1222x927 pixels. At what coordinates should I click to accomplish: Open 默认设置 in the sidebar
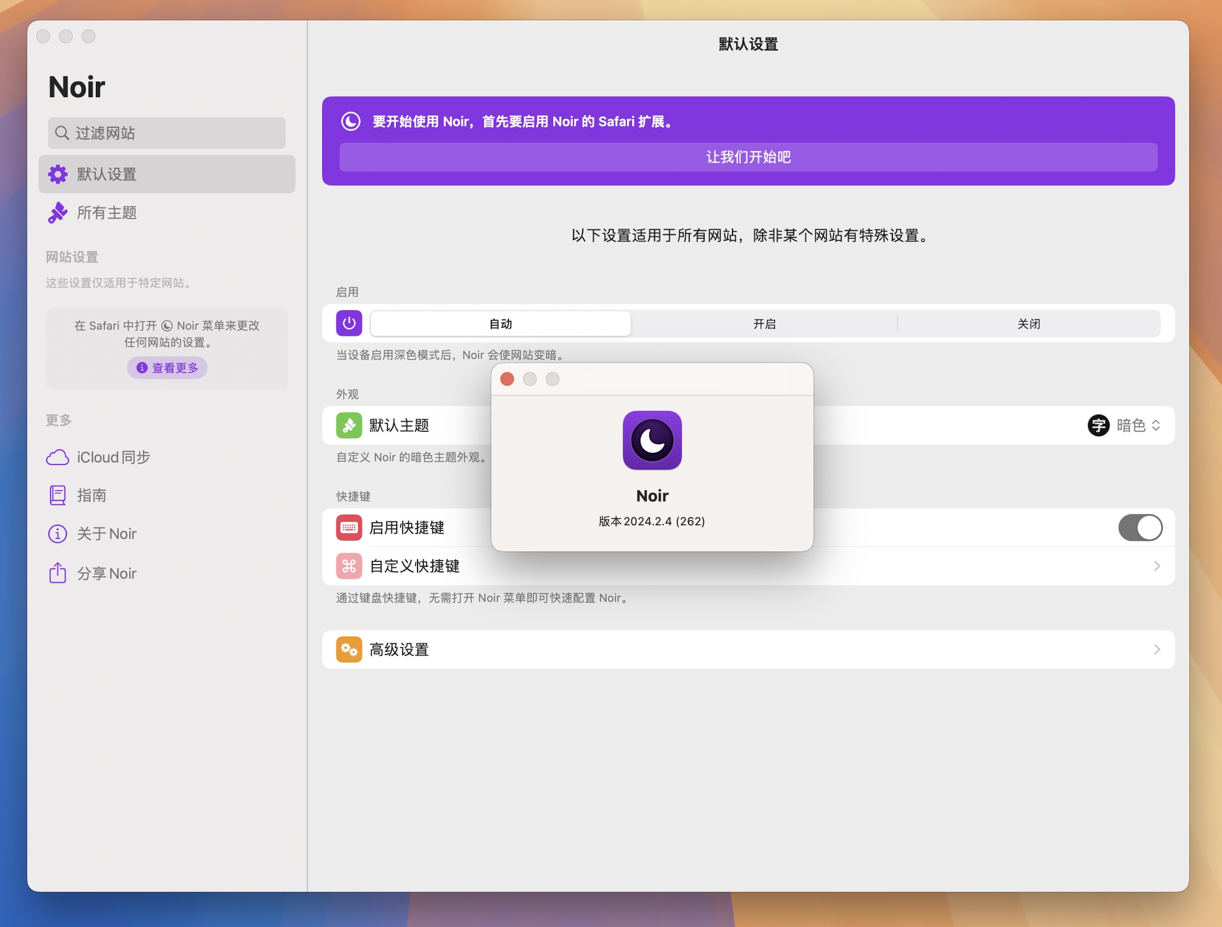click(x=167, y=174)
